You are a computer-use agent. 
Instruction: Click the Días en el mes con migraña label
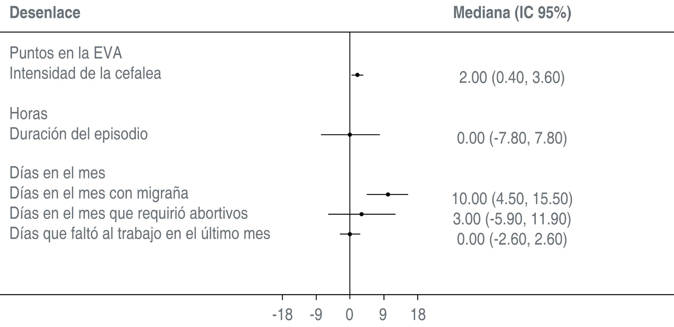[x=99, y=193]
